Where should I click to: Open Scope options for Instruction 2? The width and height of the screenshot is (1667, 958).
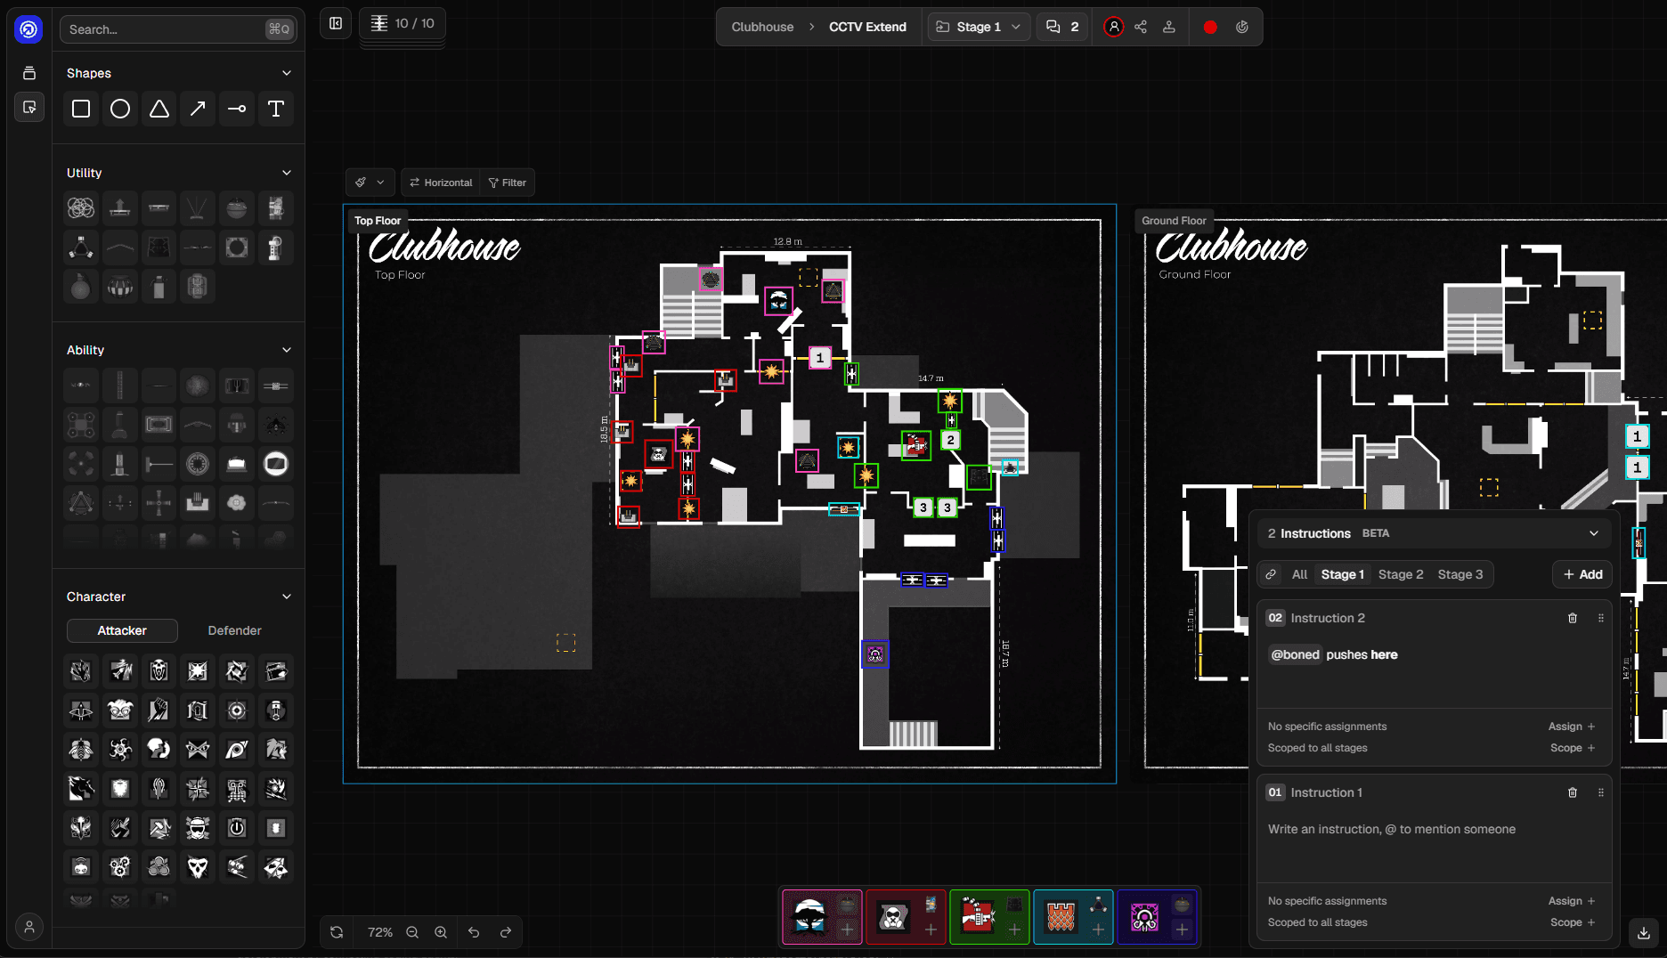[1573, 748]
